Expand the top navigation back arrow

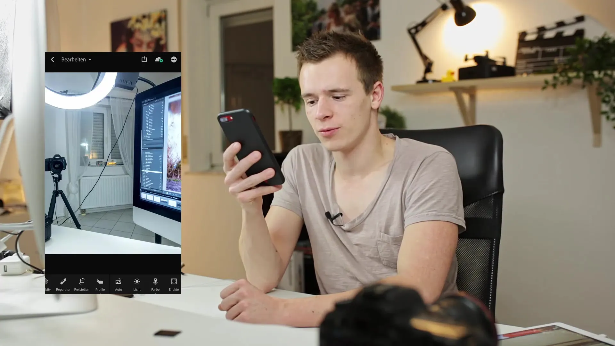[x=53, y=59]
